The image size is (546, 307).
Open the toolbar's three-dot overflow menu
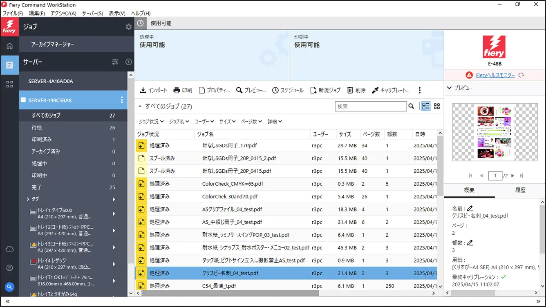(419, 90)
